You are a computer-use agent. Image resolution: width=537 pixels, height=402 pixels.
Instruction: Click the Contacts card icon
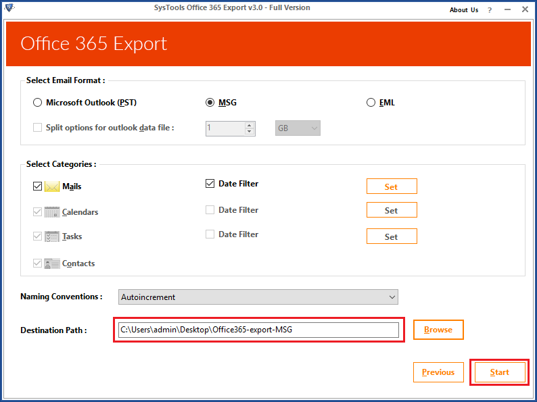pos(52,263)
